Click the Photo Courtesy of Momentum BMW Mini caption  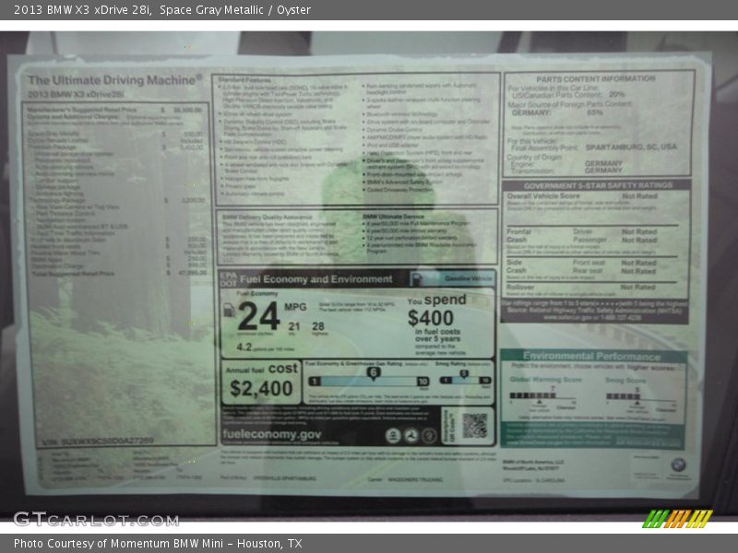pyautogui.click(x=158, y=544)
